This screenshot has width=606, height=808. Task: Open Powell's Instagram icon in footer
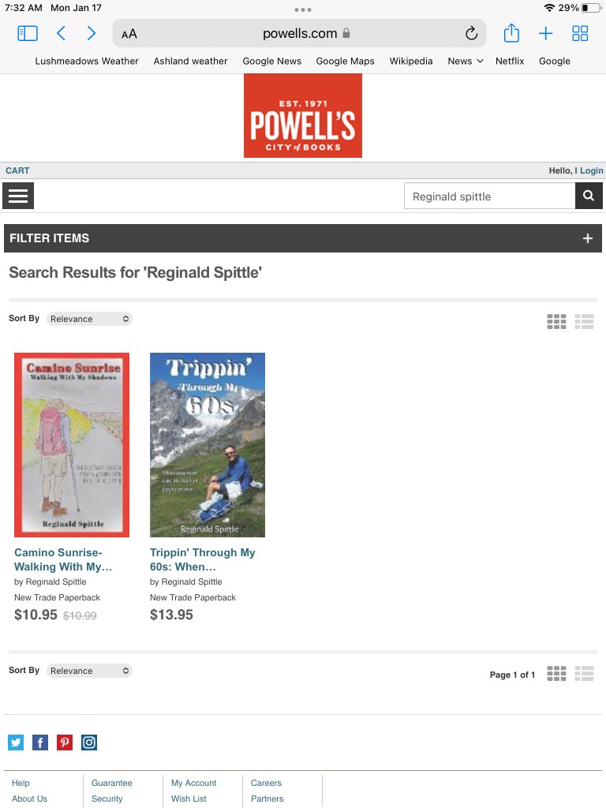coord(89,743)
